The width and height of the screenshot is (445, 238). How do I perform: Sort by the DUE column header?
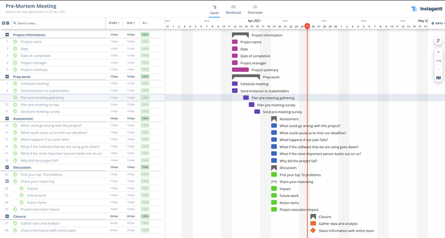click(130, 23)
